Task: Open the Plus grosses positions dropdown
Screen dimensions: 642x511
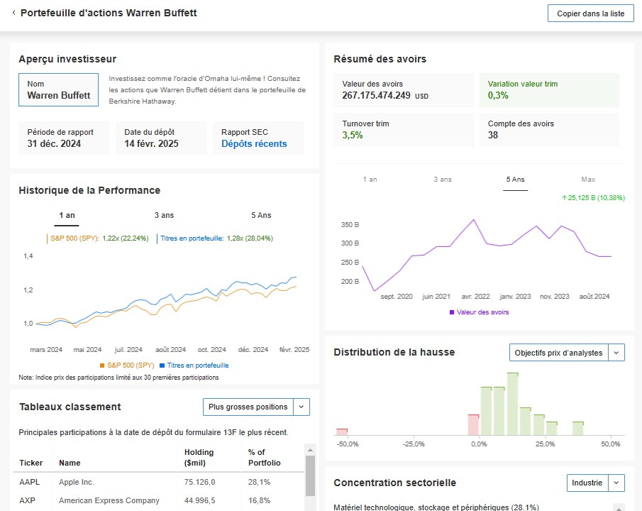Action: pyautogui.click(x=248, y=407)
